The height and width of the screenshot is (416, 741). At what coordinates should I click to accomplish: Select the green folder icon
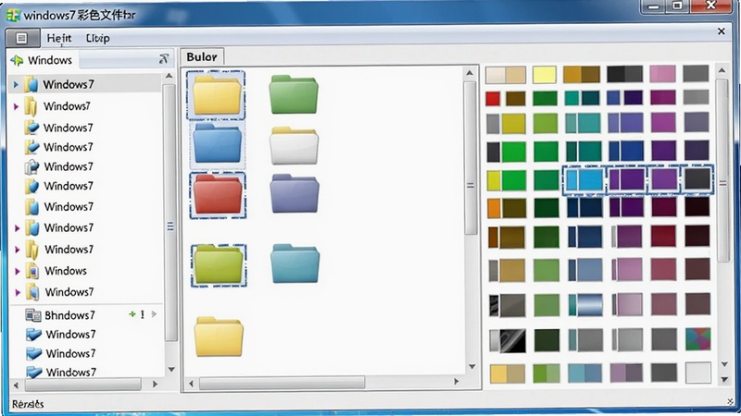coord(294,94)
